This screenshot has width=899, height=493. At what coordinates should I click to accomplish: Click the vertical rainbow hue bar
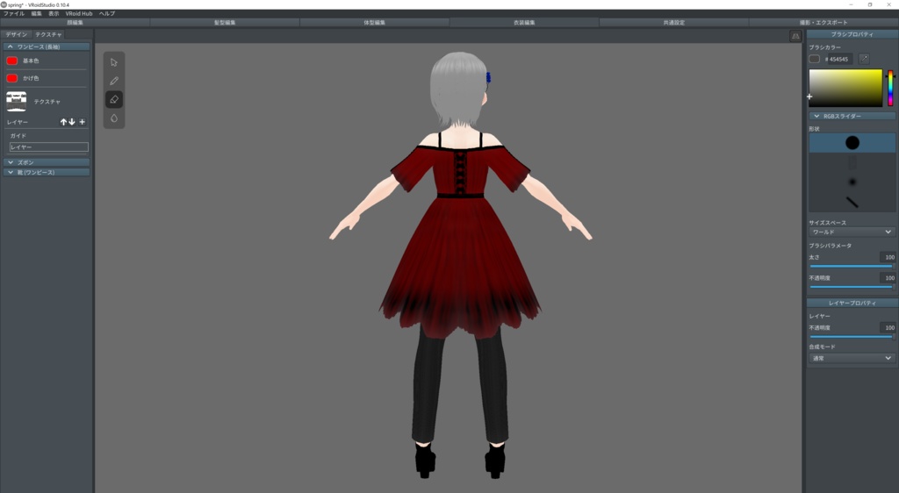coord(890,89)
